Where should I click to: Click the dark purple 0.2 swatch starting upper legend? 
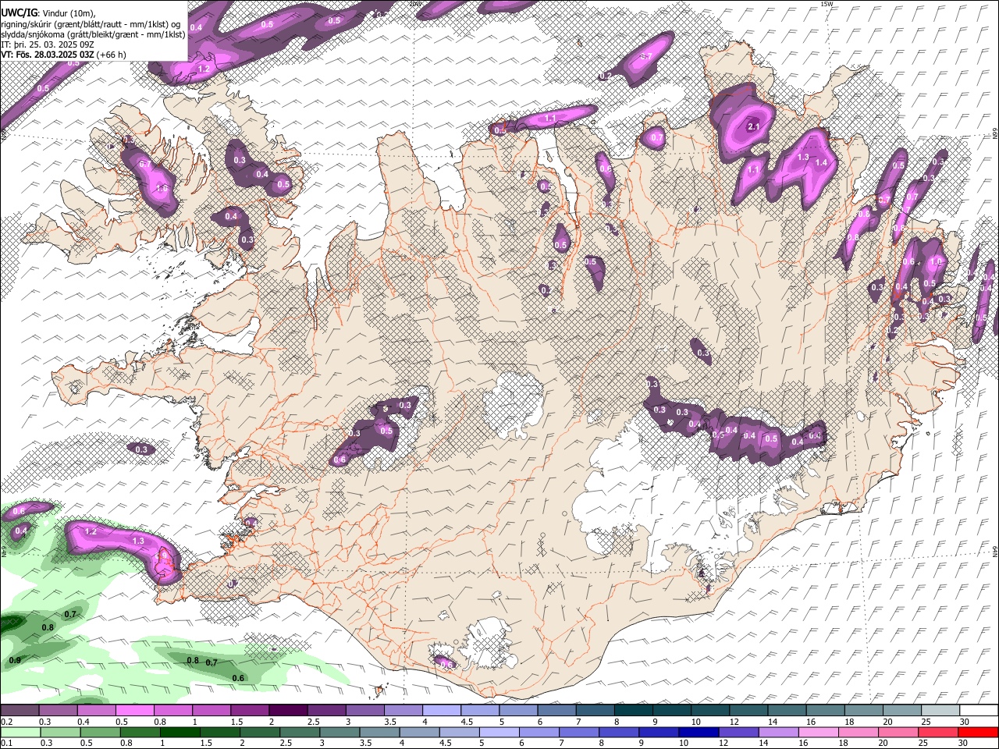point(20,711)
